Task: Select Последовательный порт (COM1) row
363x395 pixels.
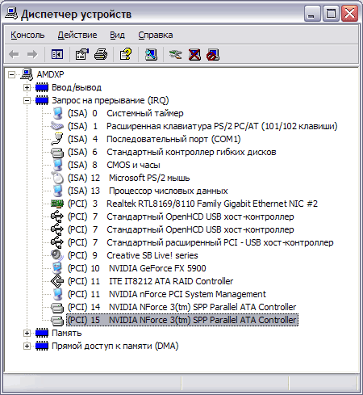Action: pyautogui.click(x=154, y=139)
